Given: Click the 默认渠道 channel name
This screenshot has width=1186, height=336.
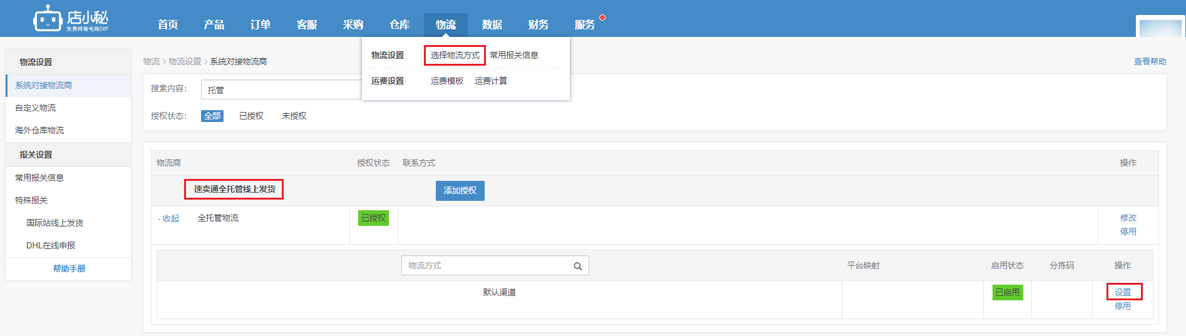Looking at the screenshot, I should (499, 292).
